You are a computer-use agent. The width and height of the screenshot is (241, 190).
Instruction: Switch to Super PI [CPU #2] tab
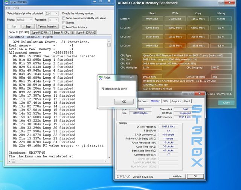click(x=64, y=33)
